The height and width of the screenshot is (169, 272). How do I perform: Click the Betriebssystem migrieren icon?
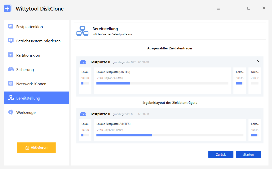point(11,41)
